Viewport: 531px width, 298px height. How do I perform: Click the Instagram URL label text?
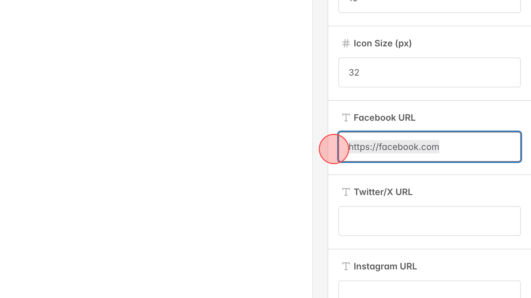pos(385,266)
